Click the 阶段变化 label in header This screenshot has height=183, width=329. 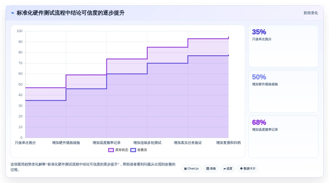[311, 13]
